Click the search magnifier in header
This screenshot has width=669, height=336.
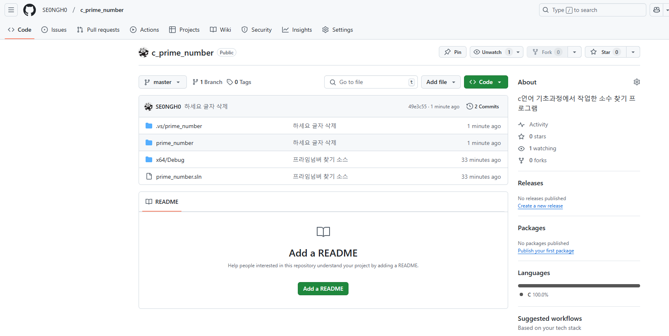tap(546, 10)
